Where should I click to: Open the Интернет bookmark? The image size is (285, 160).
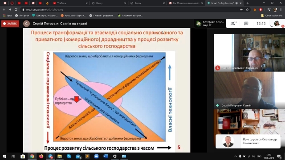pos(22,16)
